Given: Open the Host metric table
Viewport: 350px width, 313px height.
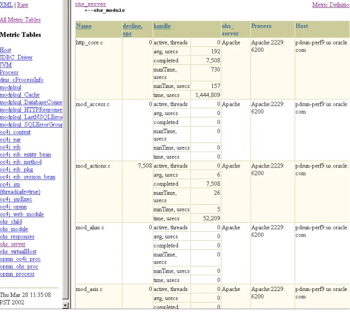Looking at the screenshot, I should coord(5,50).
